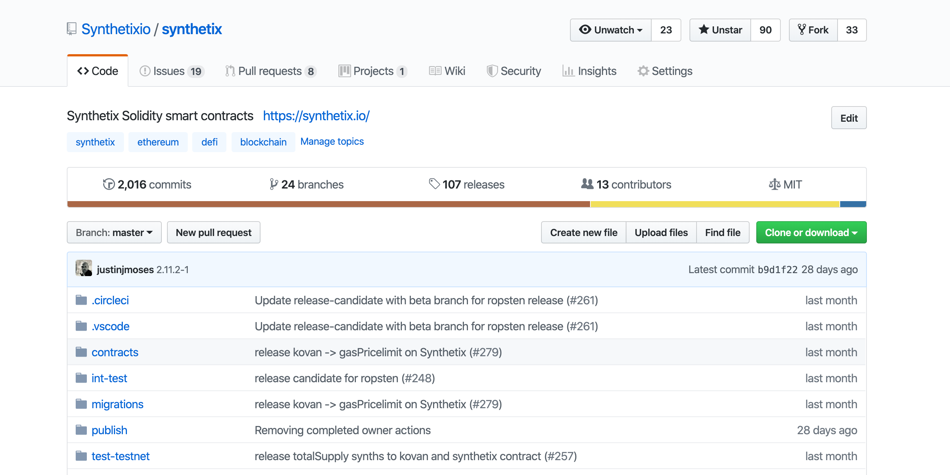This screenshot has width=950, height=475.
Task: Click the MIT license scale icon
Action: (x=774, y=184)
